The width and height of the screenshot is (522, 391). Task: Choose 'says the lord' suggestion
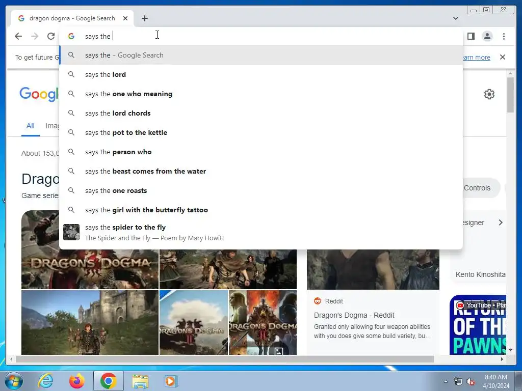tap(261, 74)
